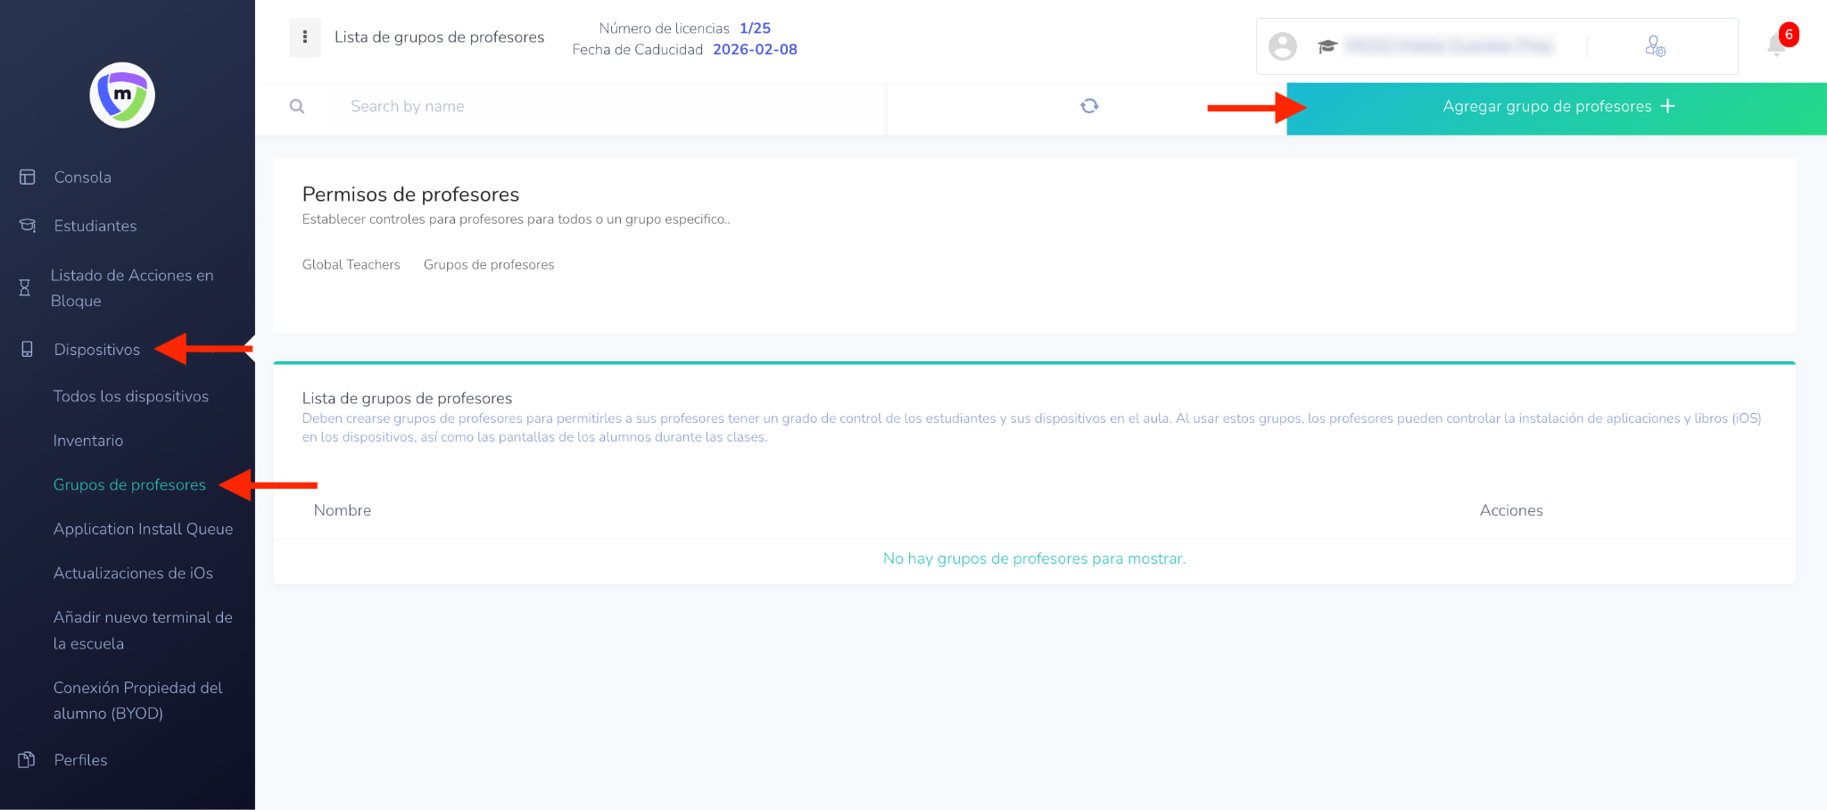The image size is (1827, 810).
Task: Open Listado de Acciones en Bloque
Action: [x=131, y=288]
